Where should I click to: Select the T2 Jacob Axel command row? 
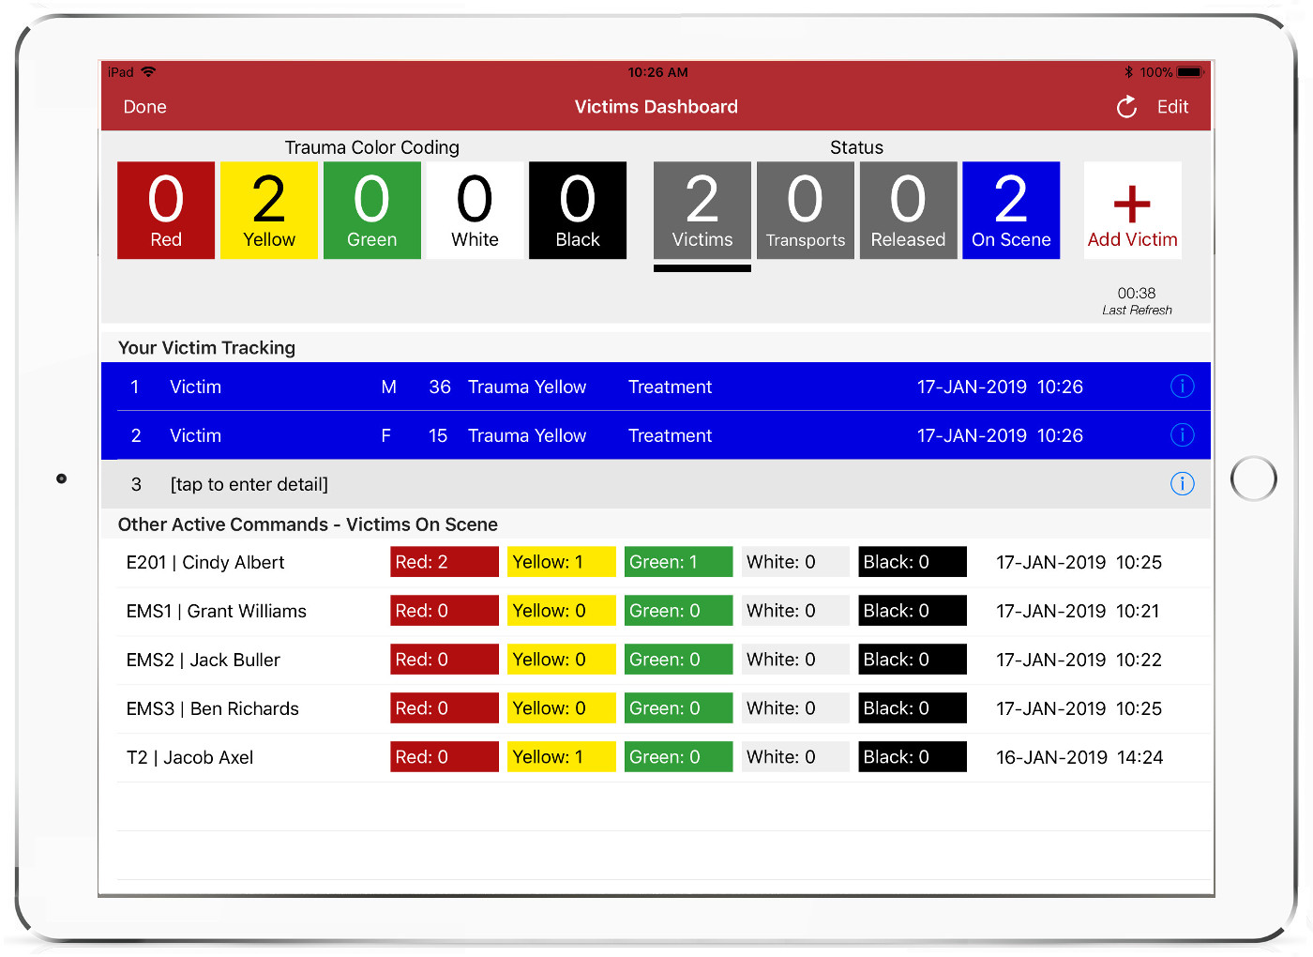tap(190, 758)
